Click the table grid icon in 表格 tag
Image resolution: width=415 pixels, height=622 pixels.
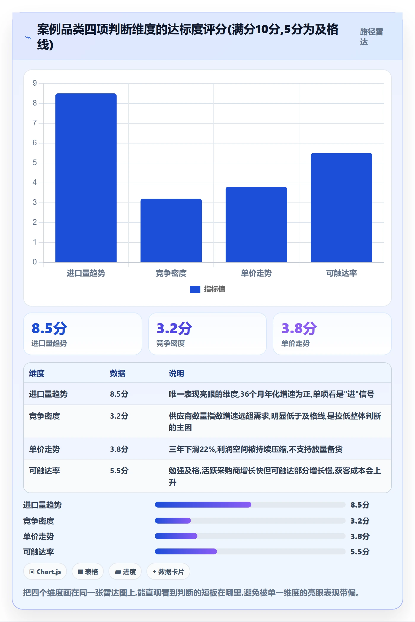[x=80, y=572]
